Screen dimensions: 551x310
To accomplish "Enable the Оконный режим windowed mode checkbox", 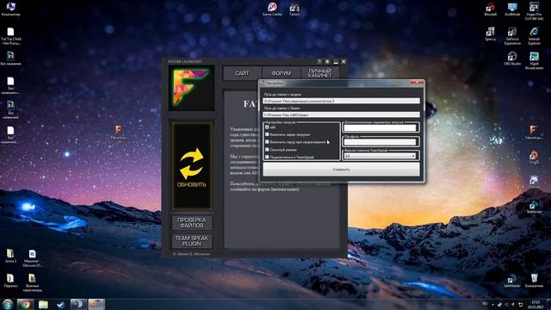I will tap(267, 149).
